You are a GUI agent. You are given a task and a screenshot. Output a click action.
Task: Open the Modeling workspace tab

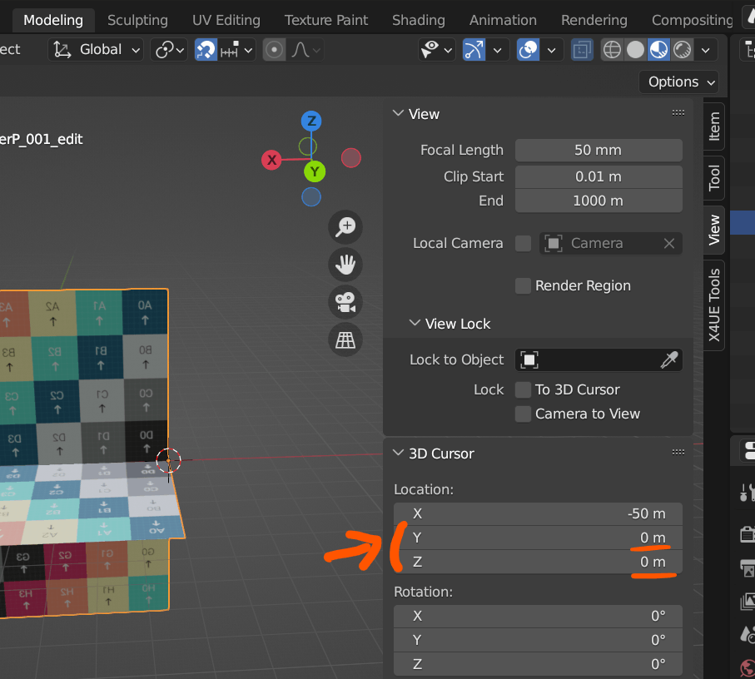point(53,20)
